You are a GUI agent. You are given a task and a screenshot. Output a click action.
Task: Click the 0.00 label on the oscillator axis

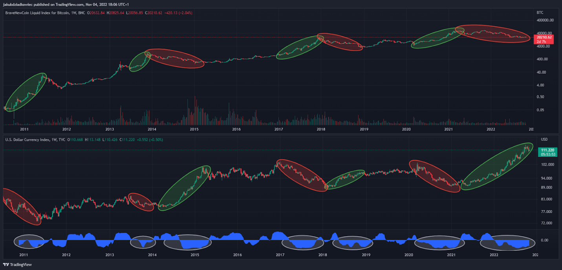point(544,240)
